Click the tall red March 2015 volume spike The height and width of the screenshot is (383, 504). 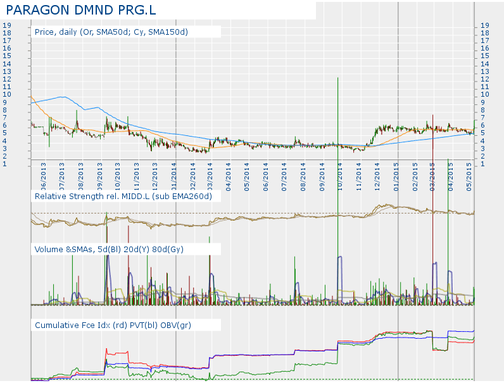432,209
